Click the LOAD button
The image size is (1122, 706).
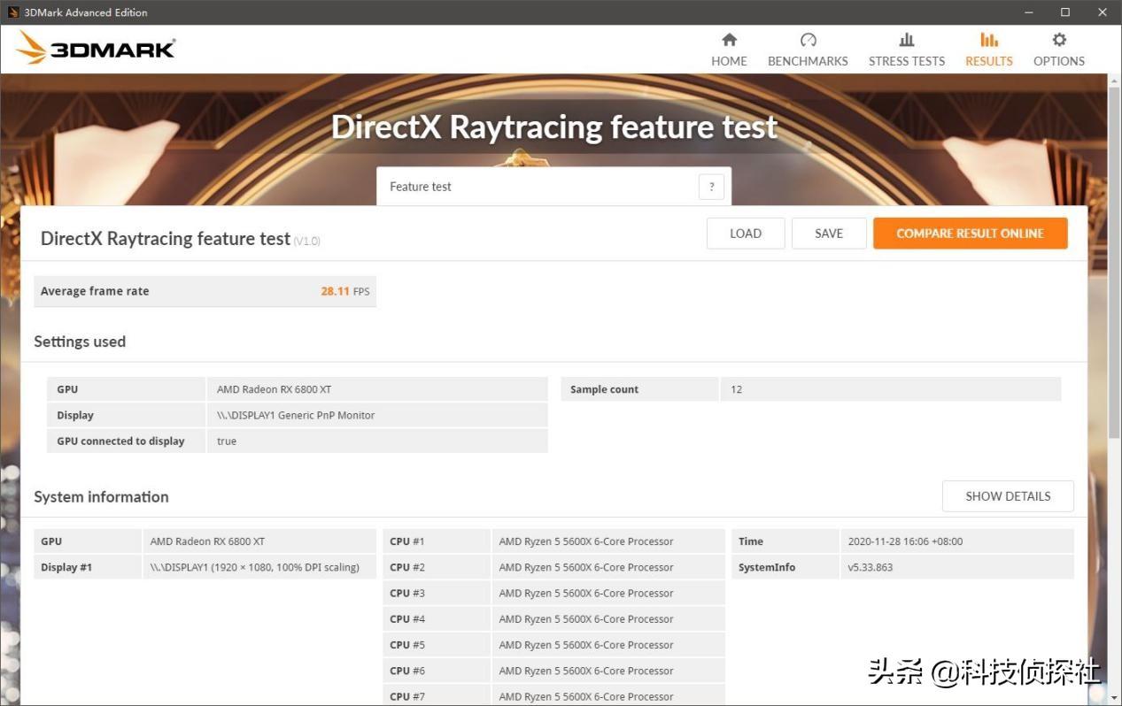coord(745,233)
